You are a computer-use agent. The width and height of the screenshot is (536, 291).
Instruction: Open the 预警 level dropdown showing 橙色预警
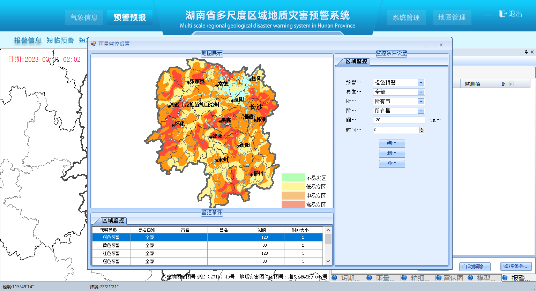[x=421, y=82]
